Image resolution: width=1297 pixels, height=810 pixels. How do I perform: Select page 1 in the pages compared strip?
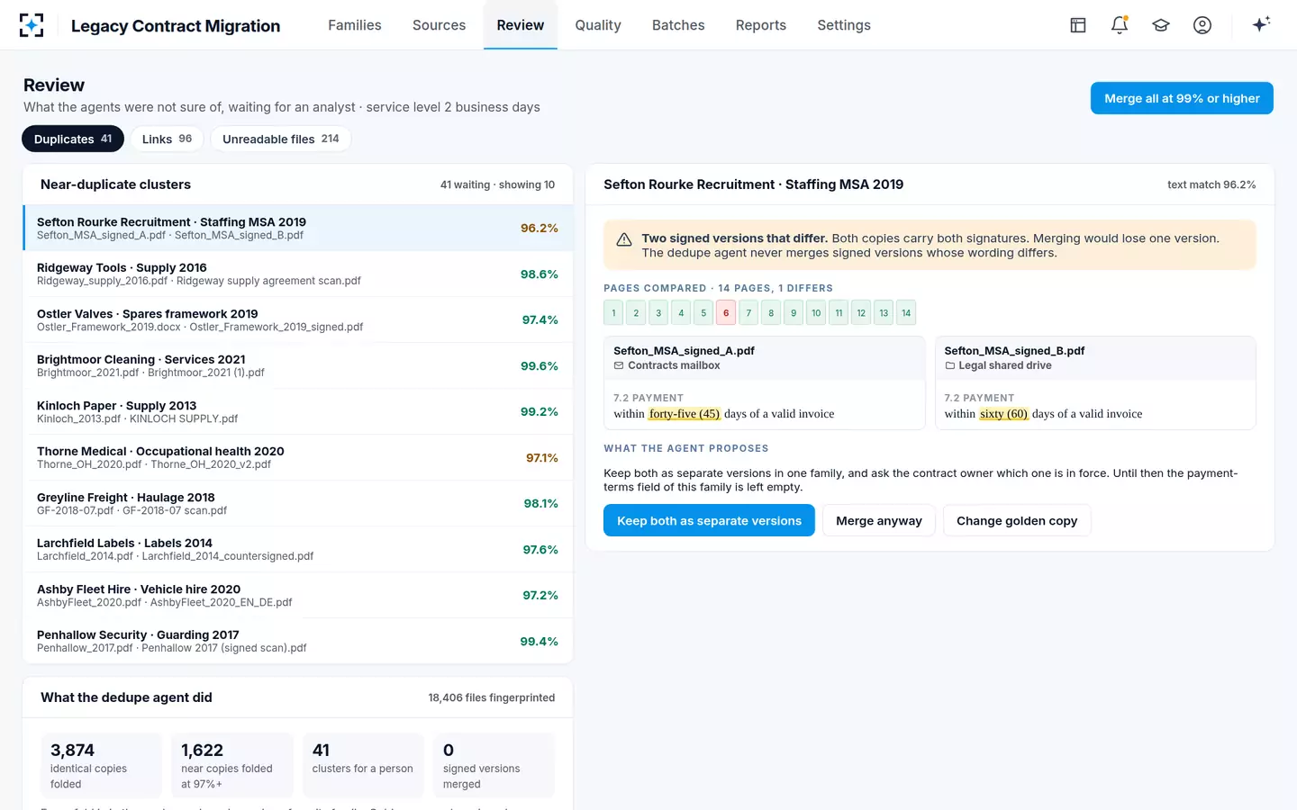tap(613, 312)
